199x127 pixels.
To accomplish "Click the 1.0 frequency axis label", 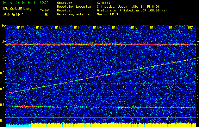I will click(x=3, y=57).
